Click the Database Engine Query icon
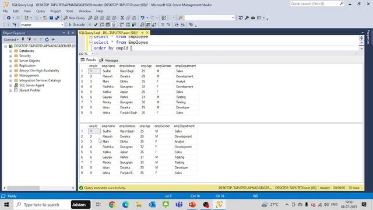 tap(90, 18)
